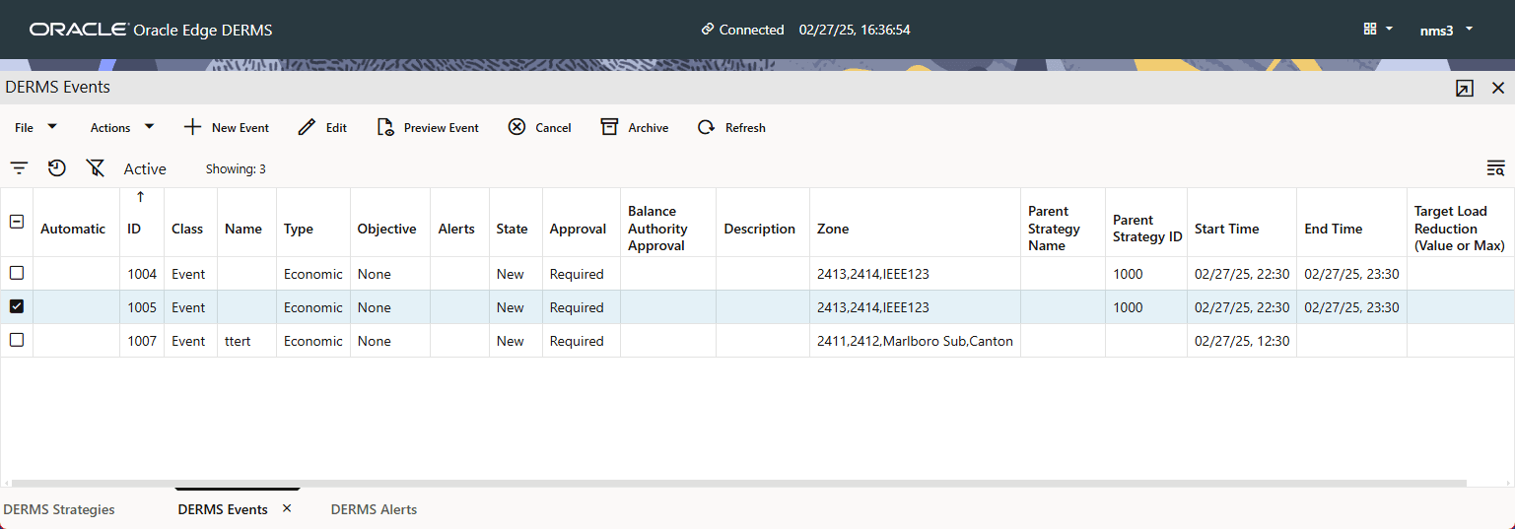The height and width of the screenshot is (529, 1515).
Task: Open the Actions dropdown menu
Action: 122,127
